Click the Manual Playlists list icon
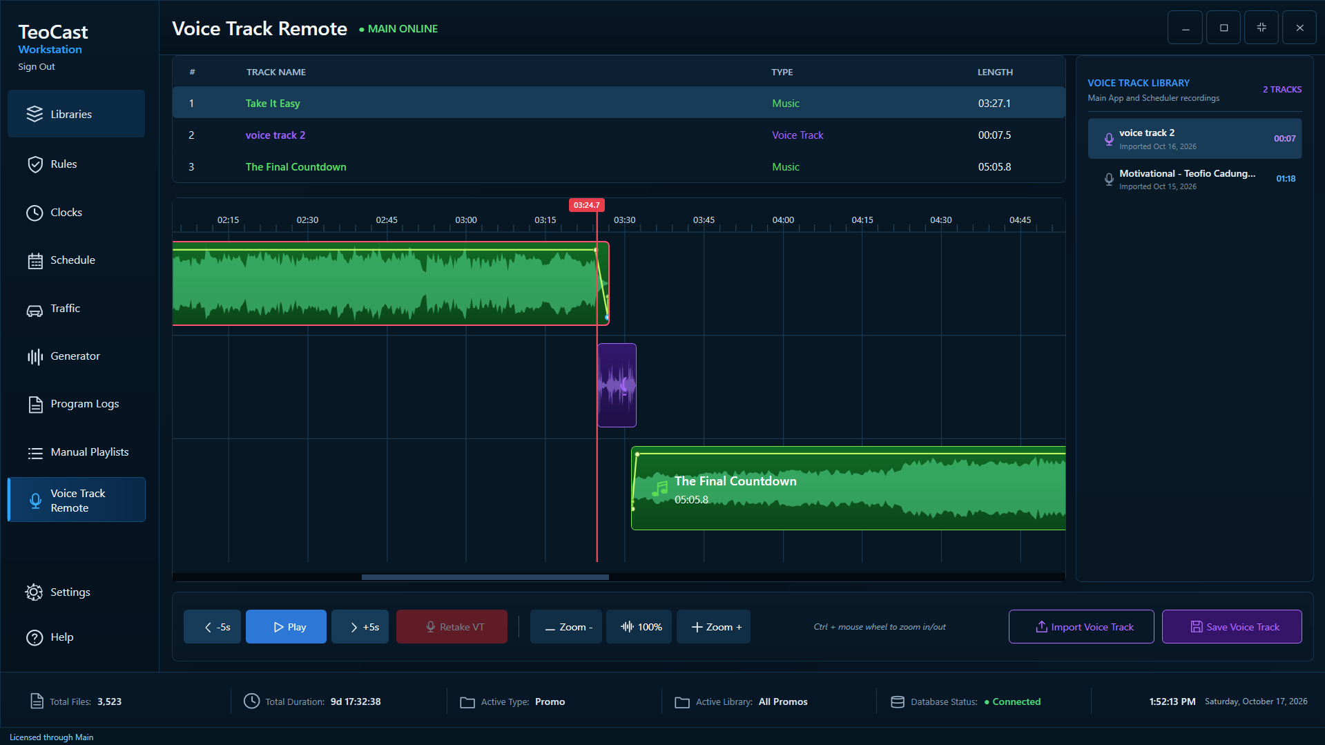Viewport: 1325px width, 745px height. click(35, 453)
